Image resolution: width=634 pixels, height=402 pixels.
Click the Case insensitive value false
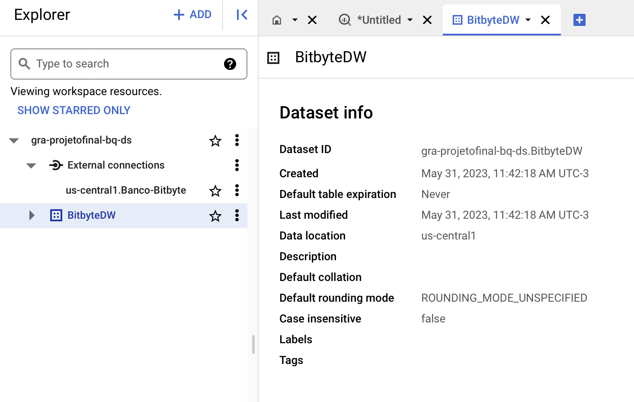(433, 319)
